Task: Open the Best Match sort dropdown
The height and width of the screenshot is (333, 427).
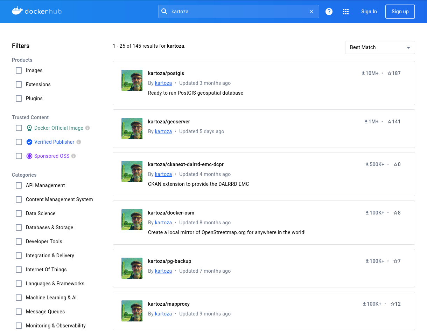Action: [380, 47]
